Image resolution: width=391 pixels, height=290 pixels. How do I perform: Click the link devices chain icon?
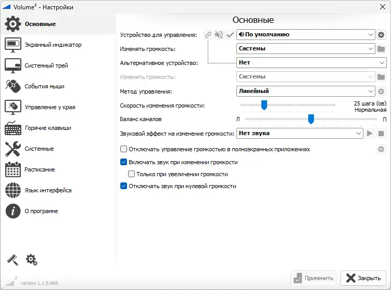(208, 35)
